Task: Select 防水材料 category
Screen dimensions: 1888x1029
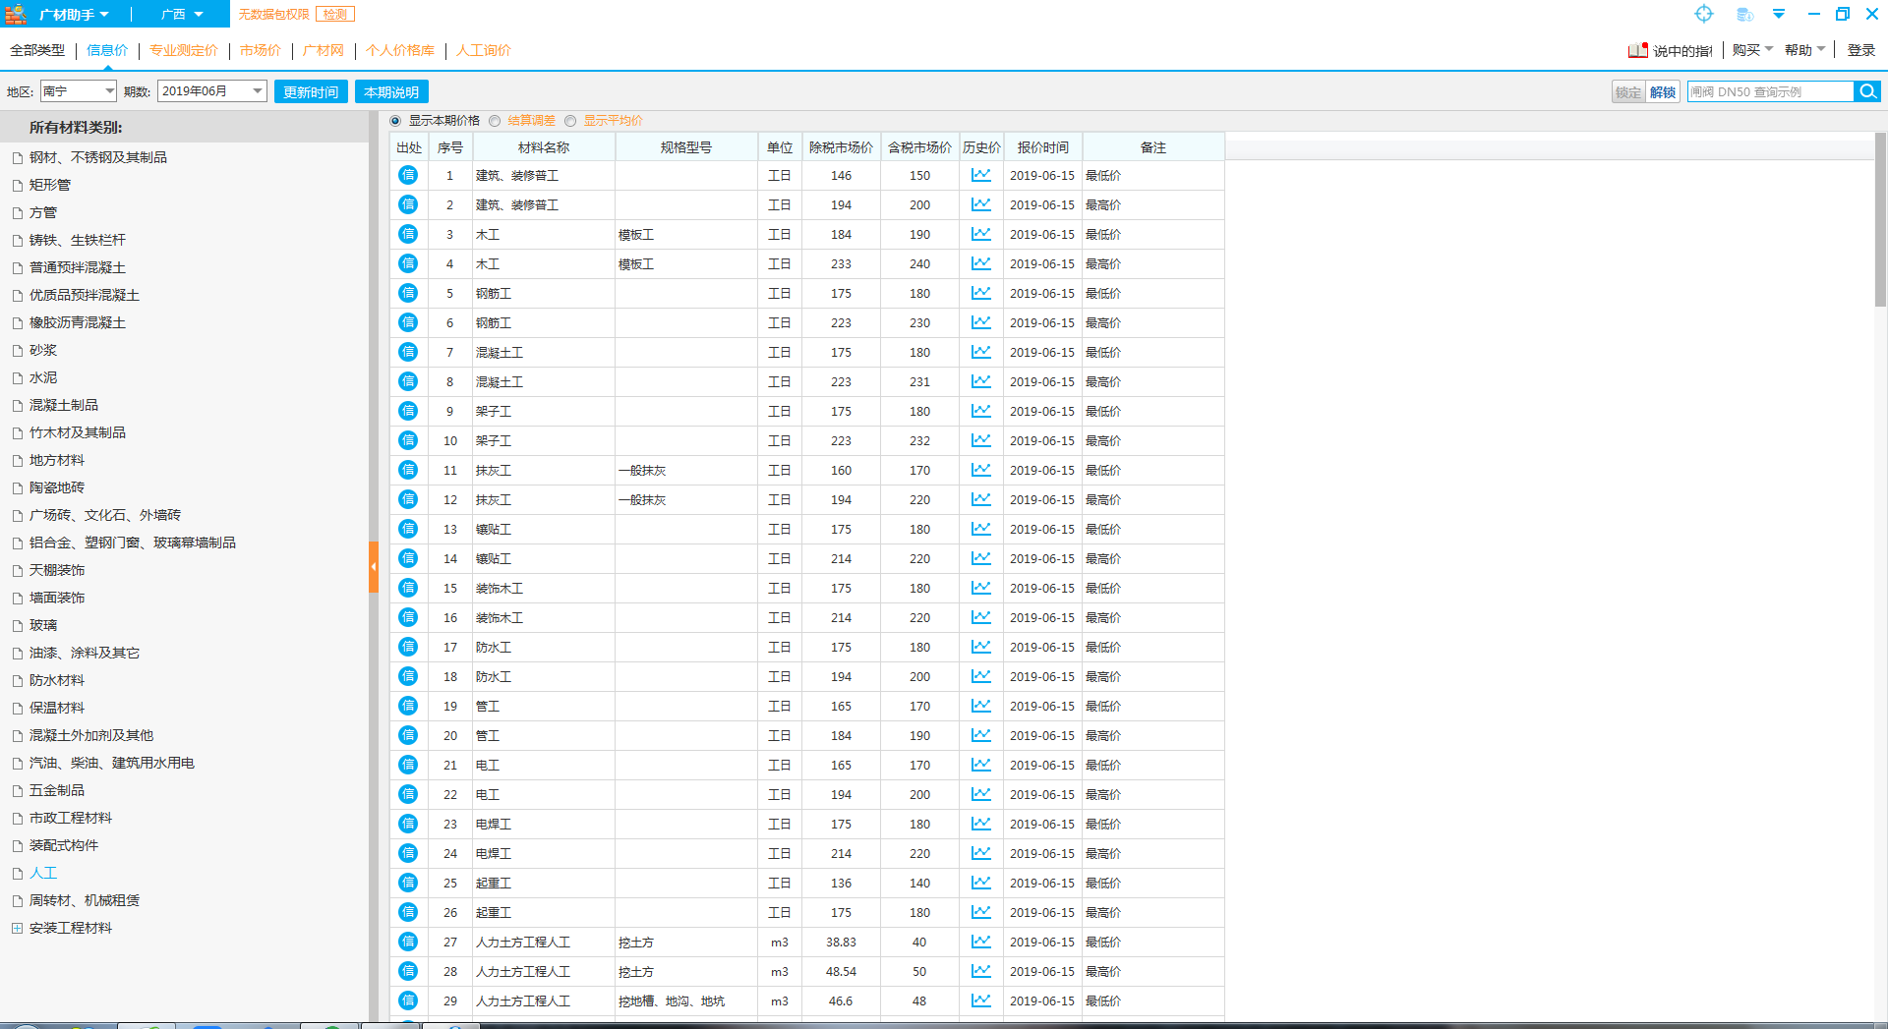Action: tap(57, 680)
